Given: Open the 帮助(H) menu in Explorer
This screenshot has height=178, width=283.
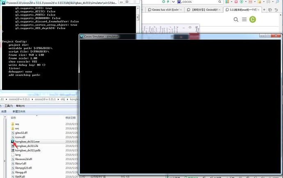Looking at the screenshot, I should 21,106.
